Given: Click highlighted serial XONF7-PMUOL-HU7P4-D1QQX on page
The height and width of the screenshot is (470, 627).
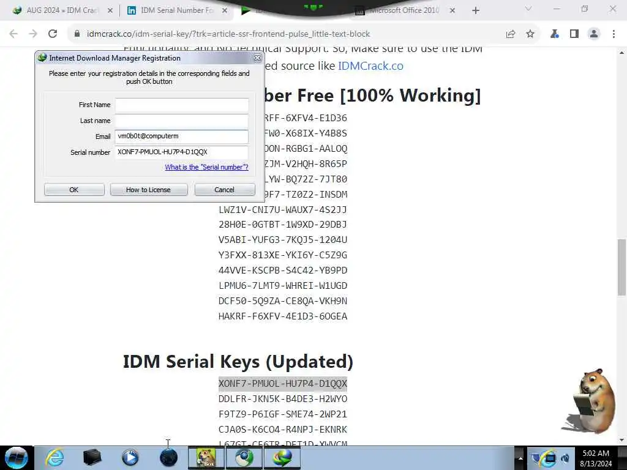Looking at the screenshot, I should click(x=283, y=384).
